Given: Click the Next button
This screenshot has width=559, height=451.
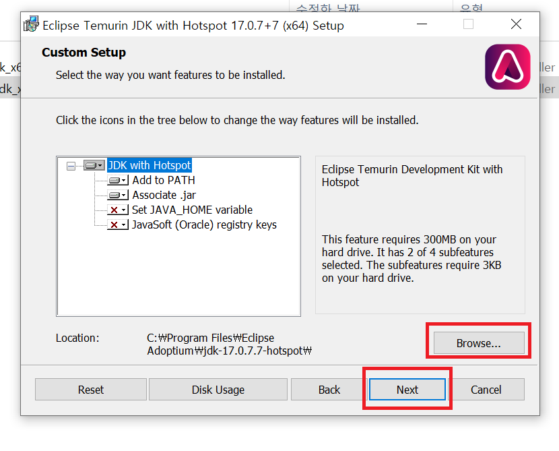Looking at the screenshot, I should 407,389.
